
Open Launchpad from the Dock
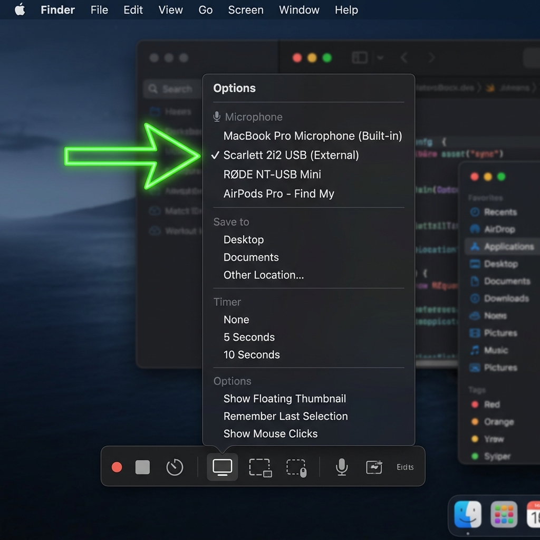point(504,515)
